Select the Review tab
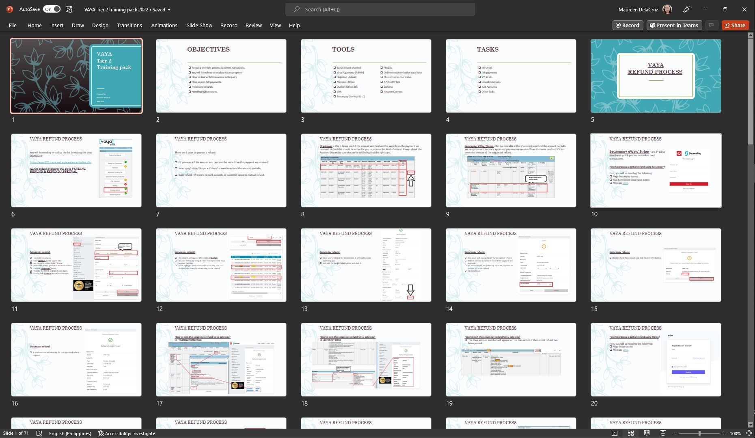Screen dimensions: 755x438 point(254,25)
